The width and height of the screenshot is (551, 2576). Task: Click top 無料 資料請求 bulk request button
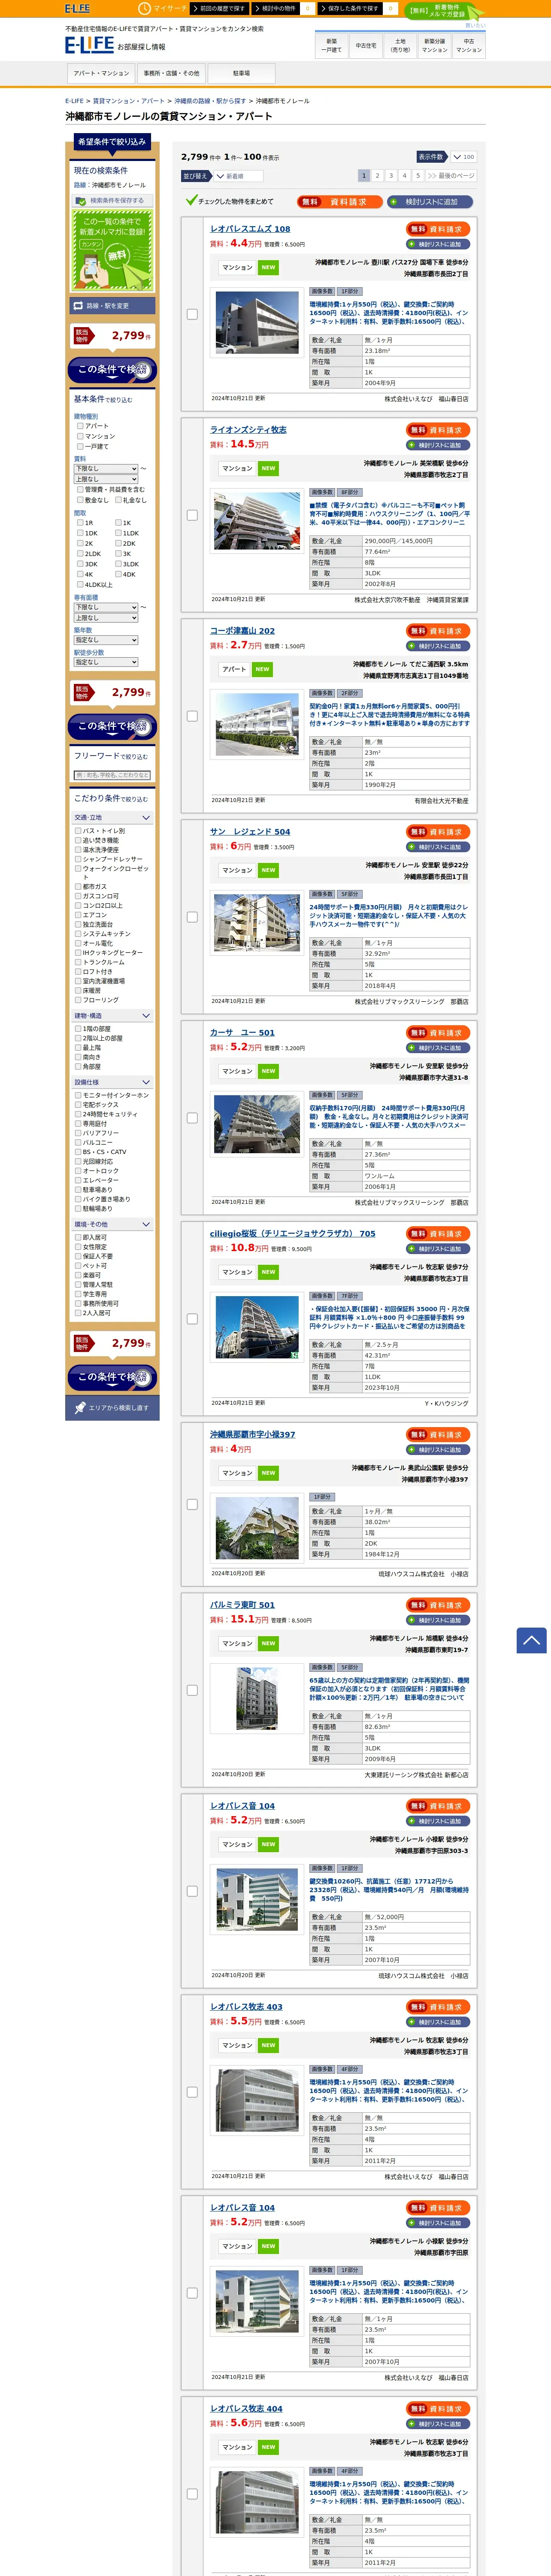pyautogui.click(x=339, y=202)
